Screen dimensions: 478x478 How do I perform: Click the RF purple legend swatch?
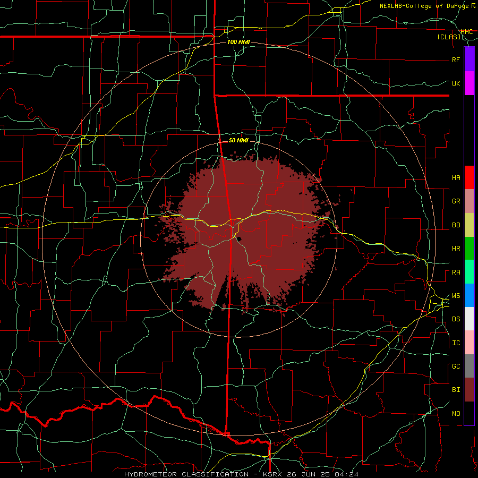(469, 59)
